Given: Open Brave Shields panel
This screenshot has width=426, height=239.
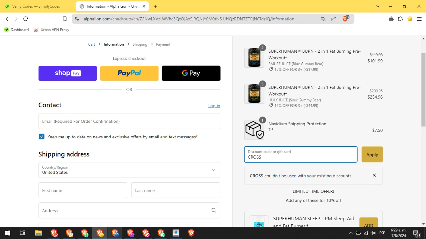Looking at the screenshot, I should [x=345, y=19].
